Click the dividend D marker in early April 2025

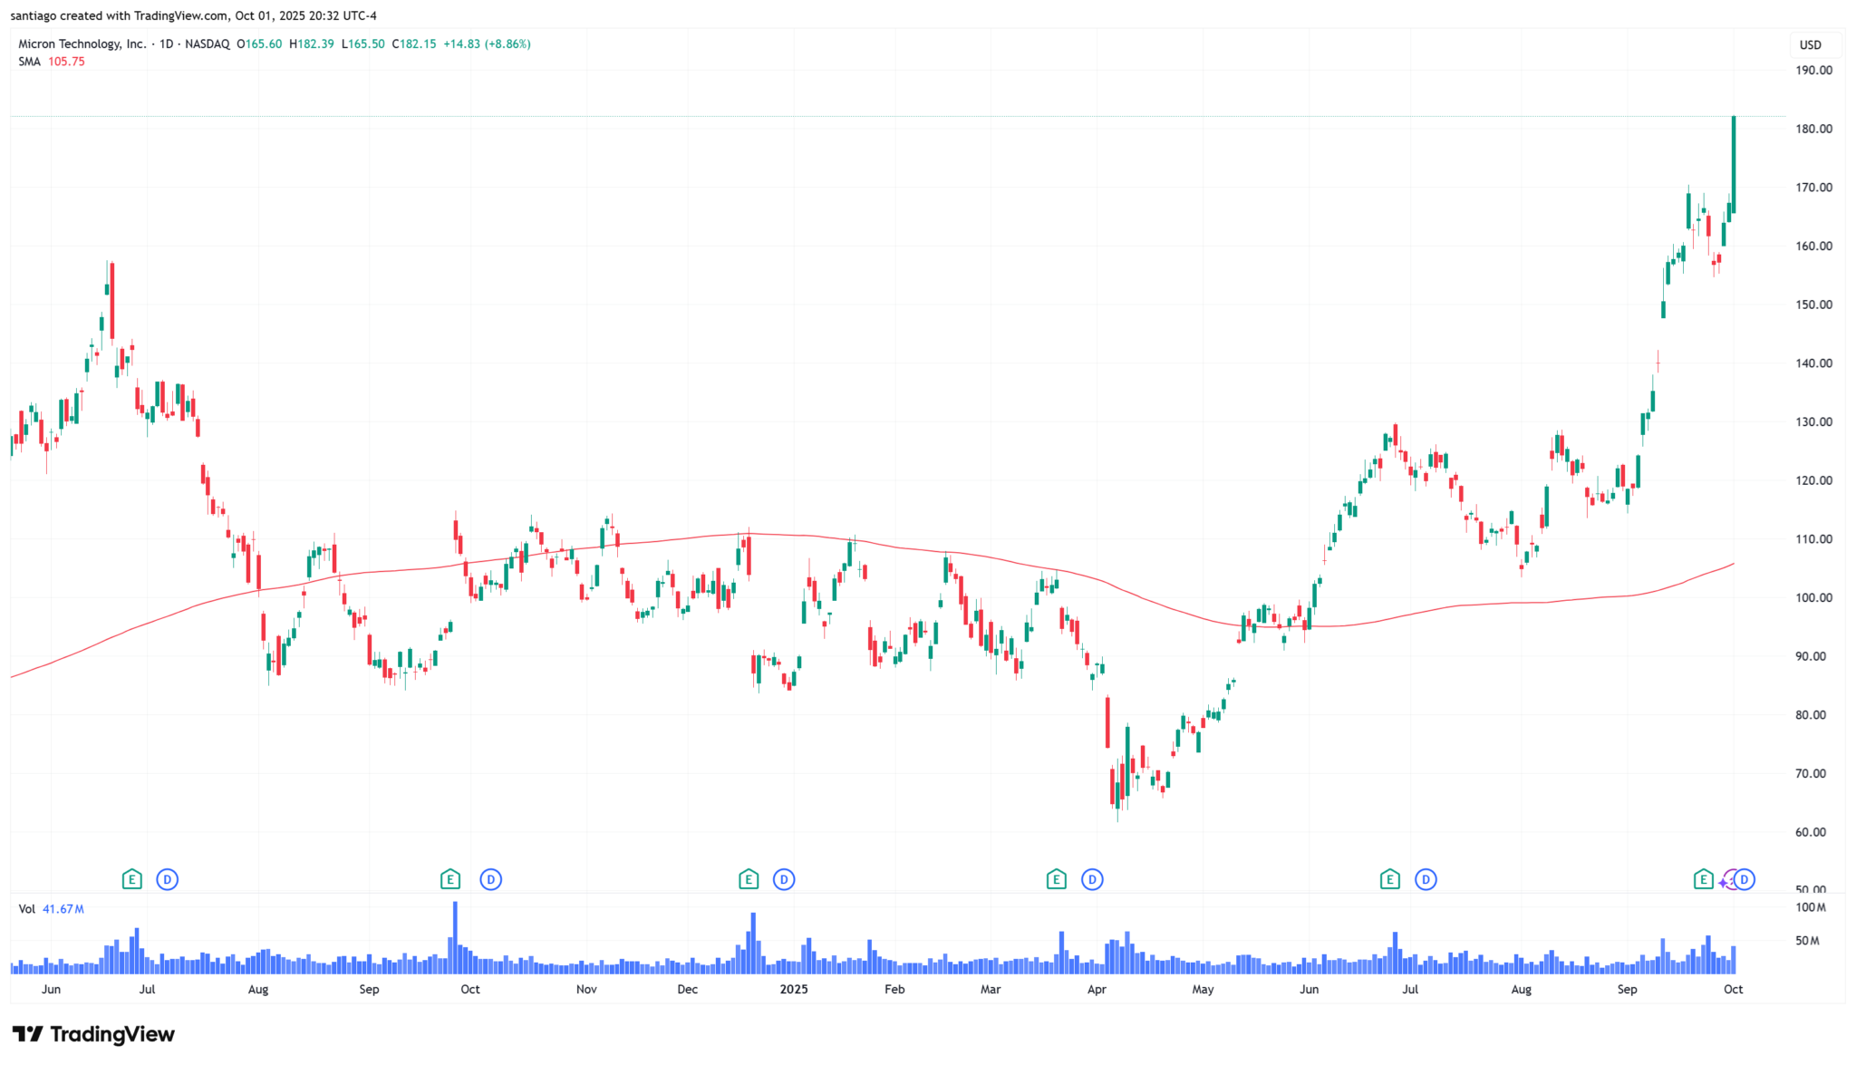(x=1092, y=879)
